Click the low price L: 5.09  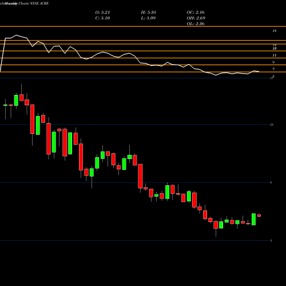pyautogui.click(x=148, y=18)
